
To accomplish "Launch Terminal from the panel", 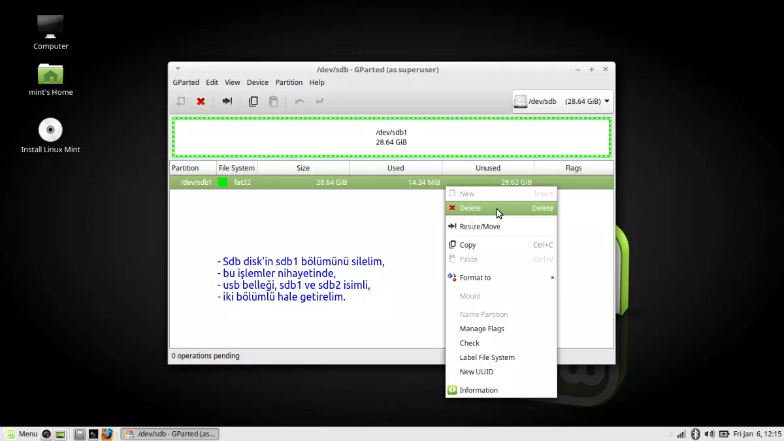I will click(x=93, y=434).
